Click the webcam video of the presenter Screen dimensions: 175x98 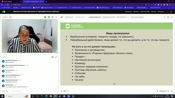[30, 36]
